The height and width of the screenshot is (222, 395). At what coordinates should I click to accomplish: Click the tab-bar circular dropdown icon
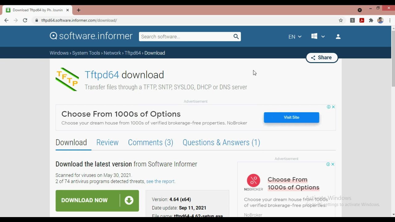click(360, 10)
